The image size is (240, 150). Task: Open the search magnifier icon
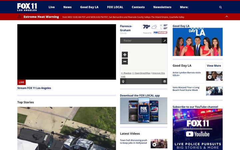pos(220,7)
